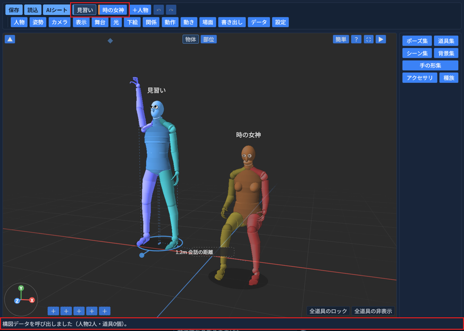Click the undo arrow icon

[x=158, y=10]
